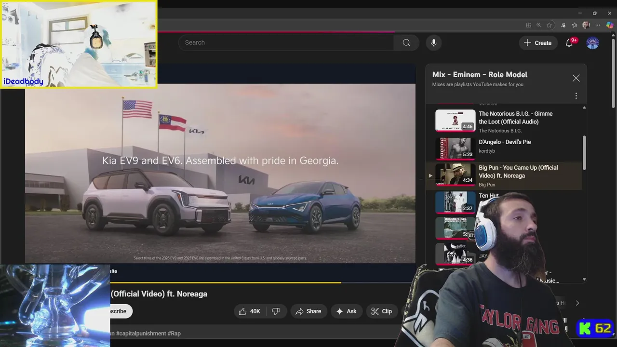The image size is (617, 347).
Task: Play the Ten Hut 2:37 thumbnail
Action: pyautogui.click(x=455, y=202)
